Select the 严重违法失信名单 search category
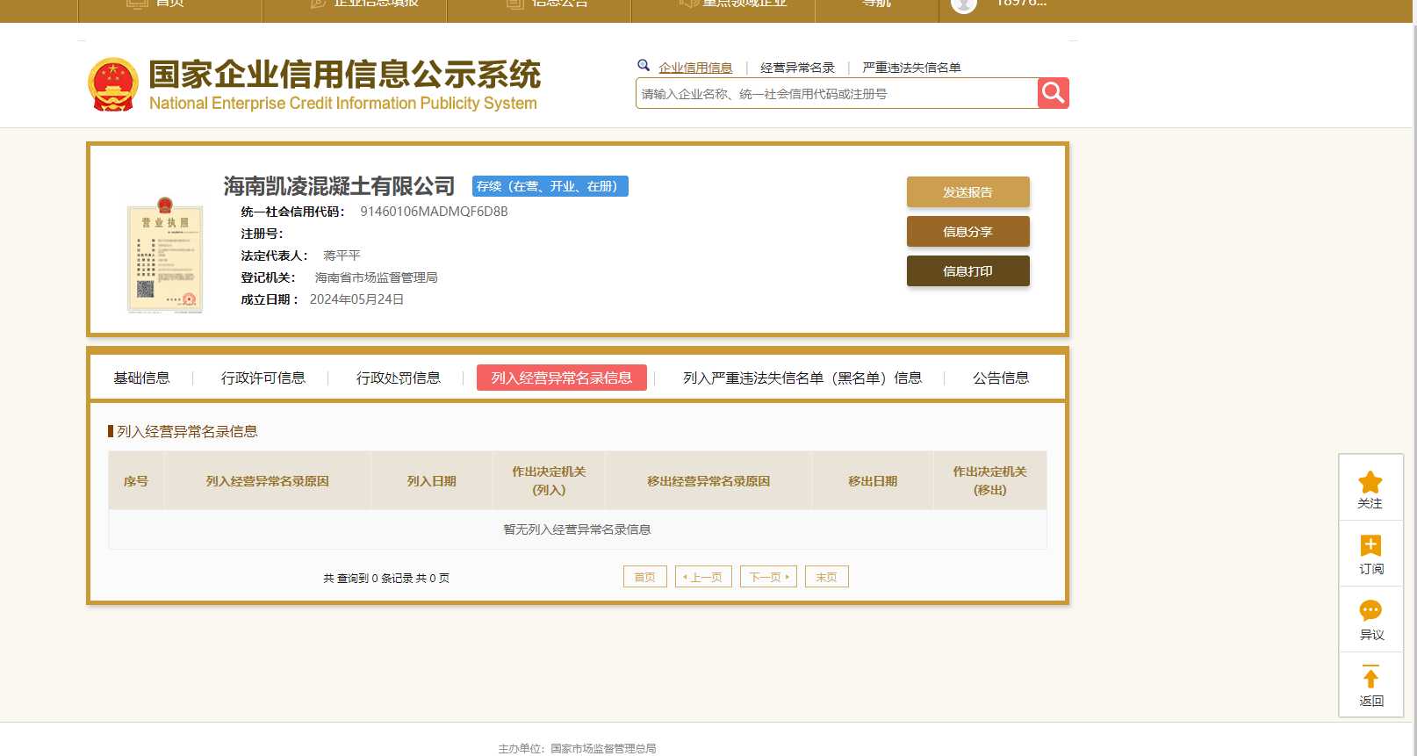This screenshot has width=1417, height=756. pyautogui.click(x=911, y=68)
